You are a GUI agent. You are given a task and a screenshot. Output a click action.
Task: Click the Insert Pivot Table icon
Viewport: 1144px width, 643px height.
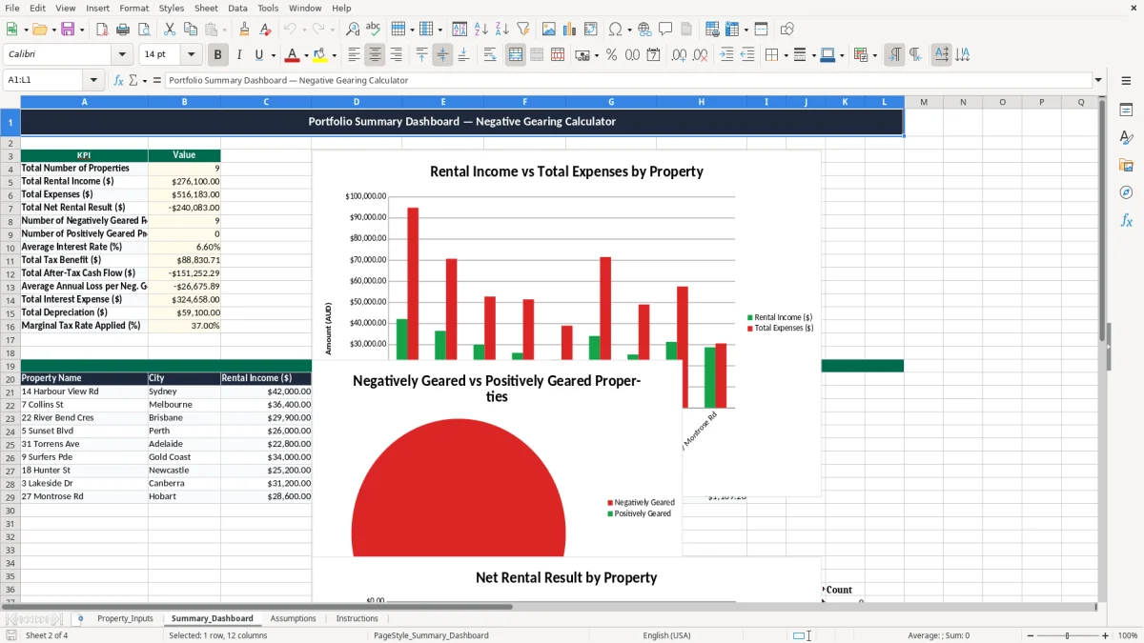tap(591, 30)
